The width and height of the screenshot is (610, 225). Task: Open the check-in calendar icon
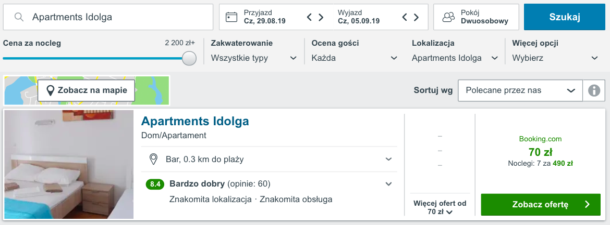tap(231, 17)
